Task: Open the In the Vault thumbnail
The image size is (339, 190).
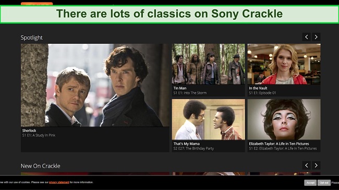Action: click(x=284, y=64)
